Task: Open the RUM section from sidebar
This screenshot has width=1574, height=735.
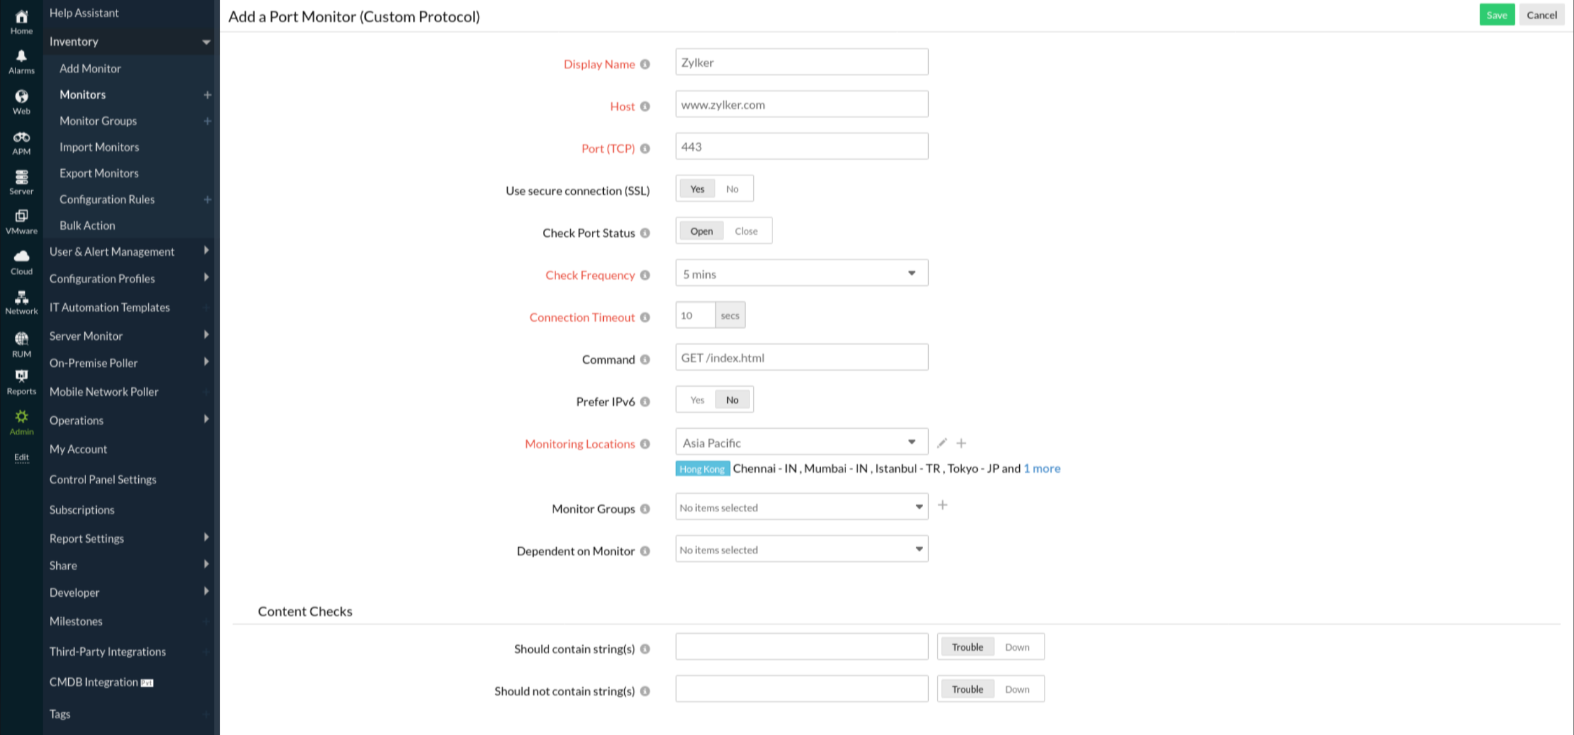Action: point(21,342)
